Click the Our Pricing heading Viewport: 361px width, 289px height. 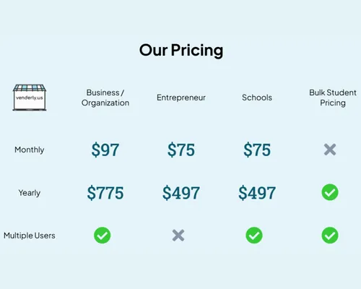pos(181,51)
